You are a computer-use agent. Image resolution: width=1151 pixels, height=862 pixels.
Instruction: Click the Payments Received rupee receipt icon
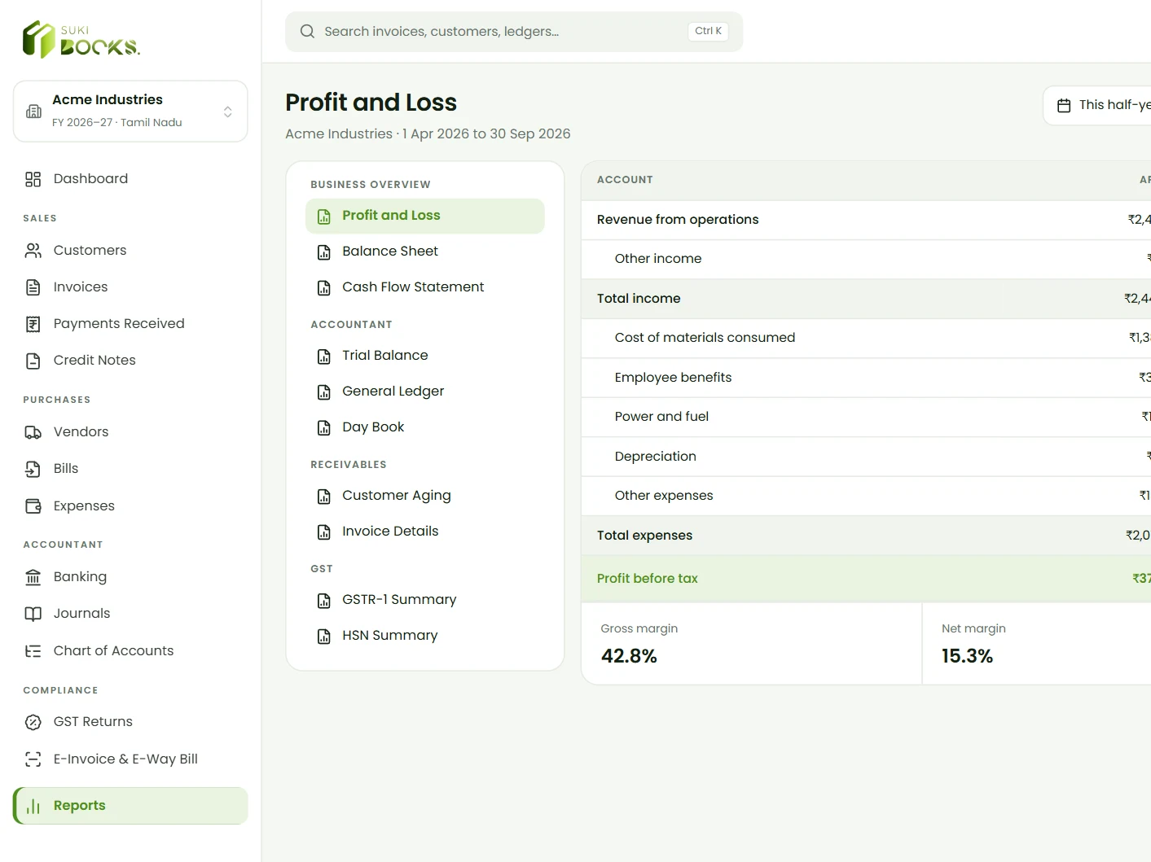tap(33, 324)
